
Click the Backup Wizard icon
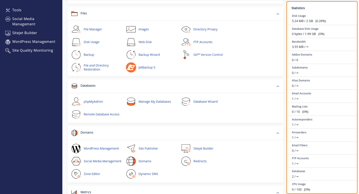tap(131, 55)
